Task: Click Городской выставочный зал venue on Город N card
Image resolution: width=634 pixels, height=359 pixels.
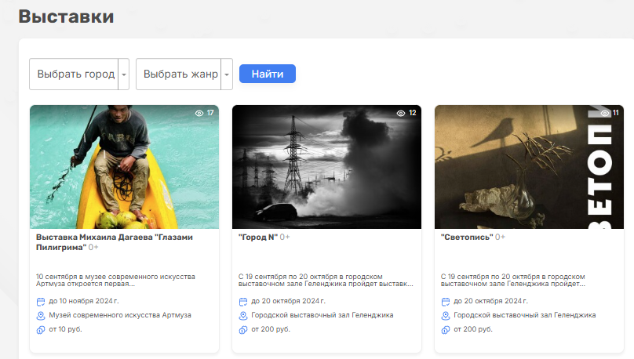Action: coord(322,315)
